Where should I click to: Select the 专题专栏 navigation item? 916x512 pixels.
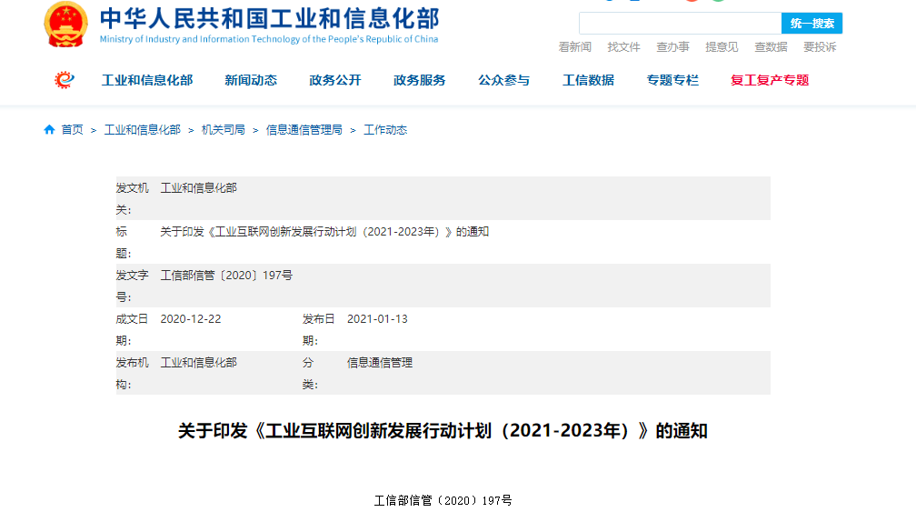tap(672, 80)
